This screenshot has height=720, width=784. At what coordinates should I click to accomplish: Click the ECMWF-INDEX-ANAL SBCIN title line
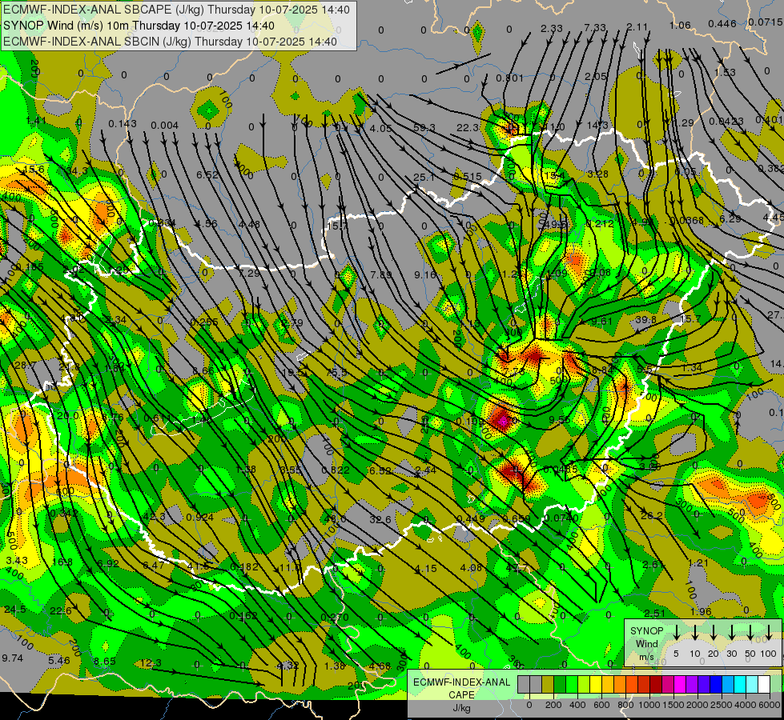coord(171,42)
